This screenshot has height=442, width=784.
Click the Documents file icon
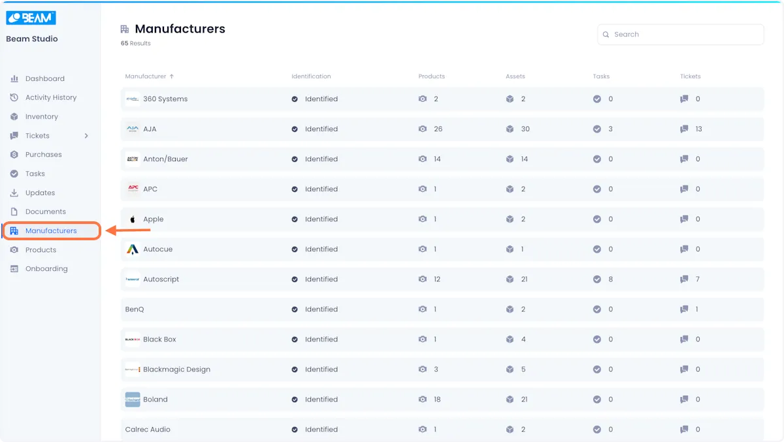click(14, 212)
